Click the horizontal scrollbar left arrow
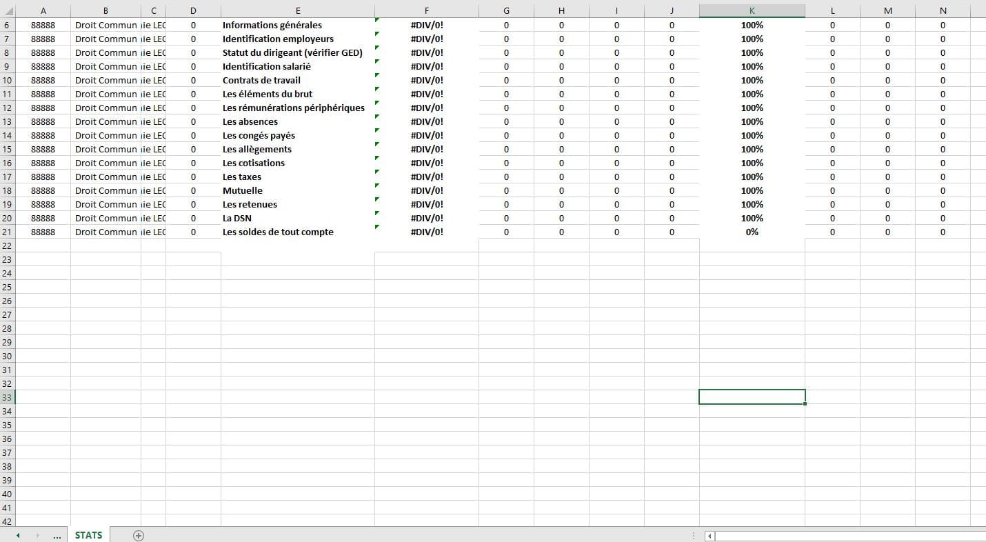Image resolution: width=986 pixels, height=542 pixels. pyautogui.click(x=710, y=536)
